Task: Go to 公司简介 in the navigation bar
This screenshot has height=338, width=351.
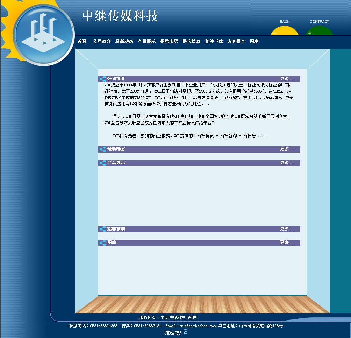Action: coord(102,41)
